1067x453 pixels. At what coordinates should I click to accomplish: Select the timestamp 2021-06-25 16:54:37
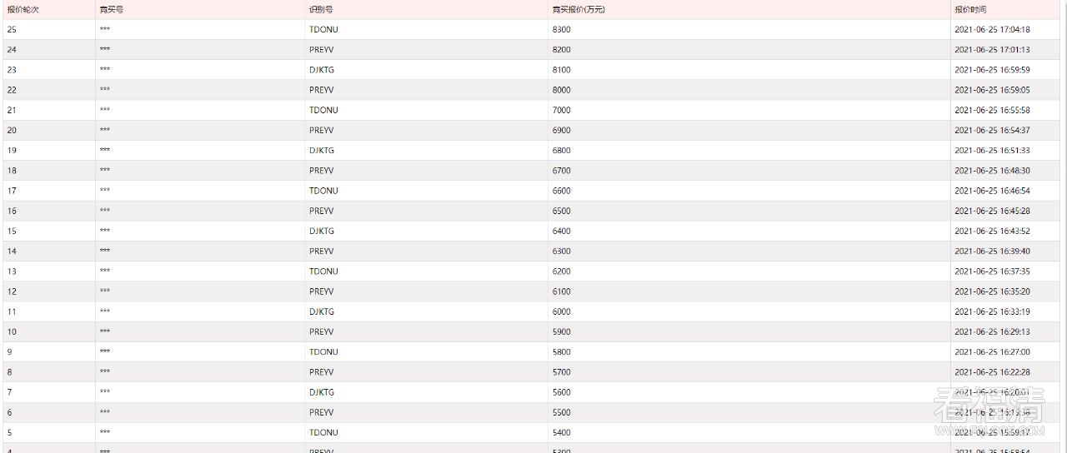pyautogui.click(x=992, y=131)
